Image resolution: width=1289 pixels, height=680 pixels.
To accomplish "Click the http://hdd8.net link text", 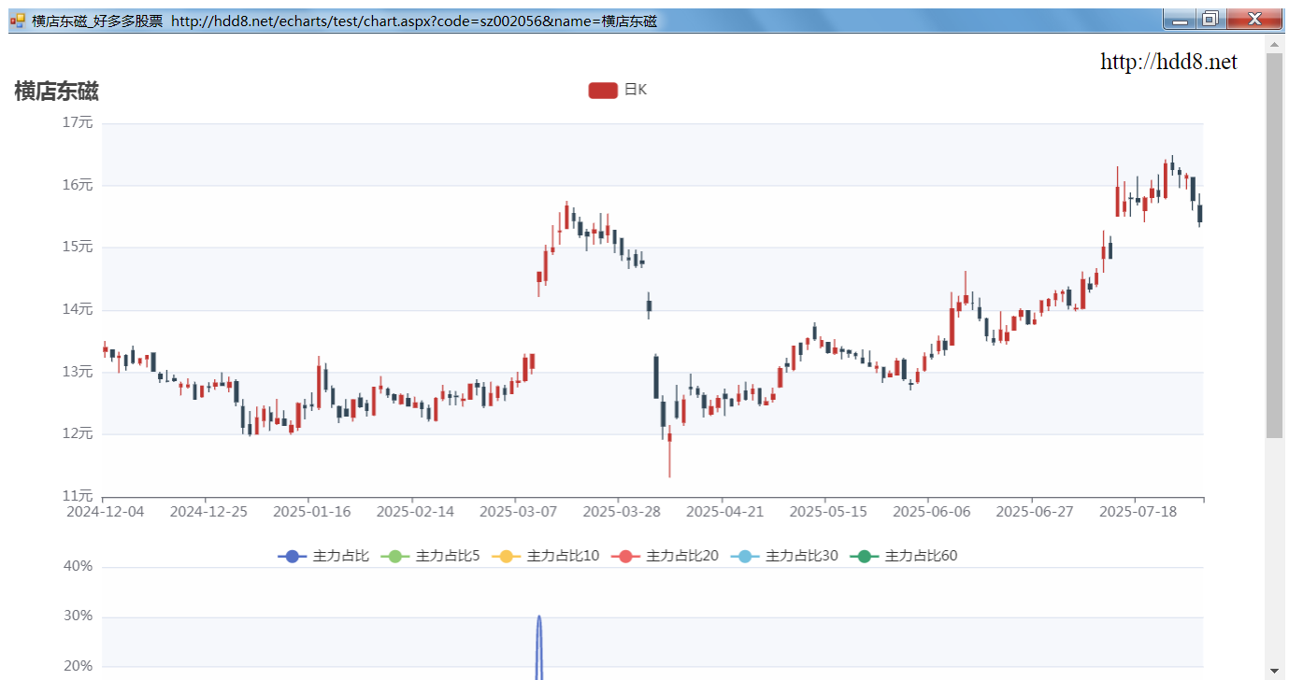I will point(1168,62).
